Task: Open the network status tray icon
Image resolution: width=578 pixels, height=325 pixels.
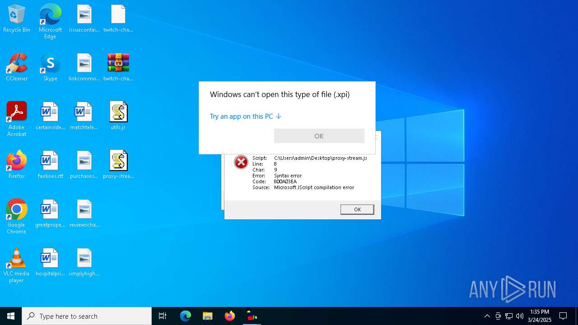Action: pos(509,316)
